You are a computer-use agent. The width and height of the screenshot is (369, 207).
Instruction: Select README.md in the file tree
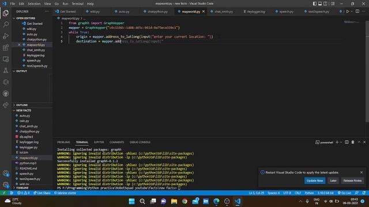pos(28,168)
